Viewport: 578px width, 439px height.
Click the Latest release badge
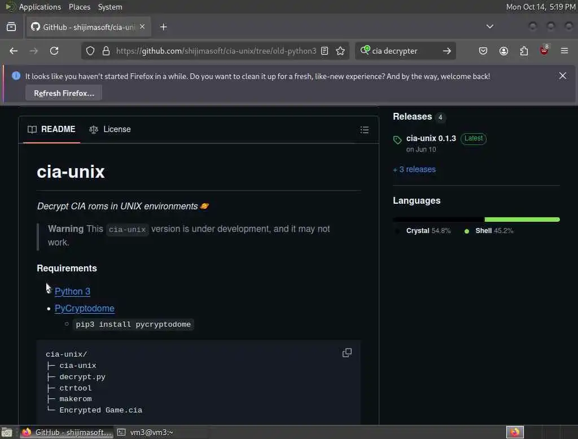(x=474, y=138)
